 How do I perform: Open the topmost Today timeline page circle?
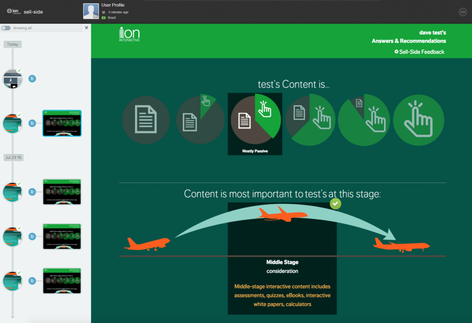click(x=12, y=79)
